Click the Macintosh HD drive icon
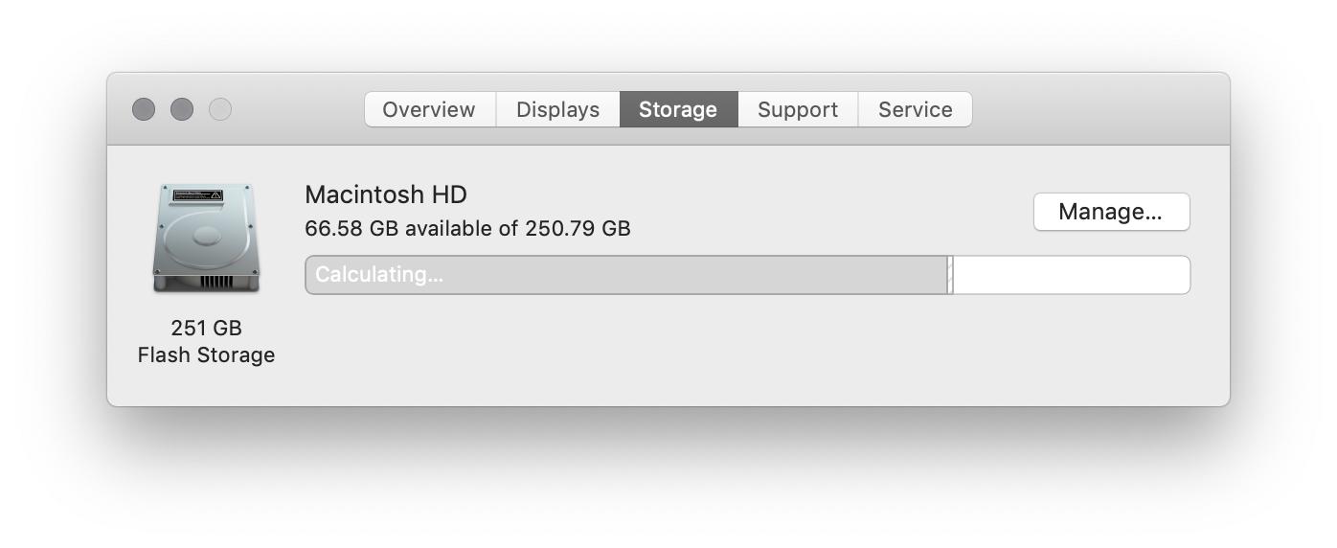This screenshot has height=548, width=1337. (206, 238)
